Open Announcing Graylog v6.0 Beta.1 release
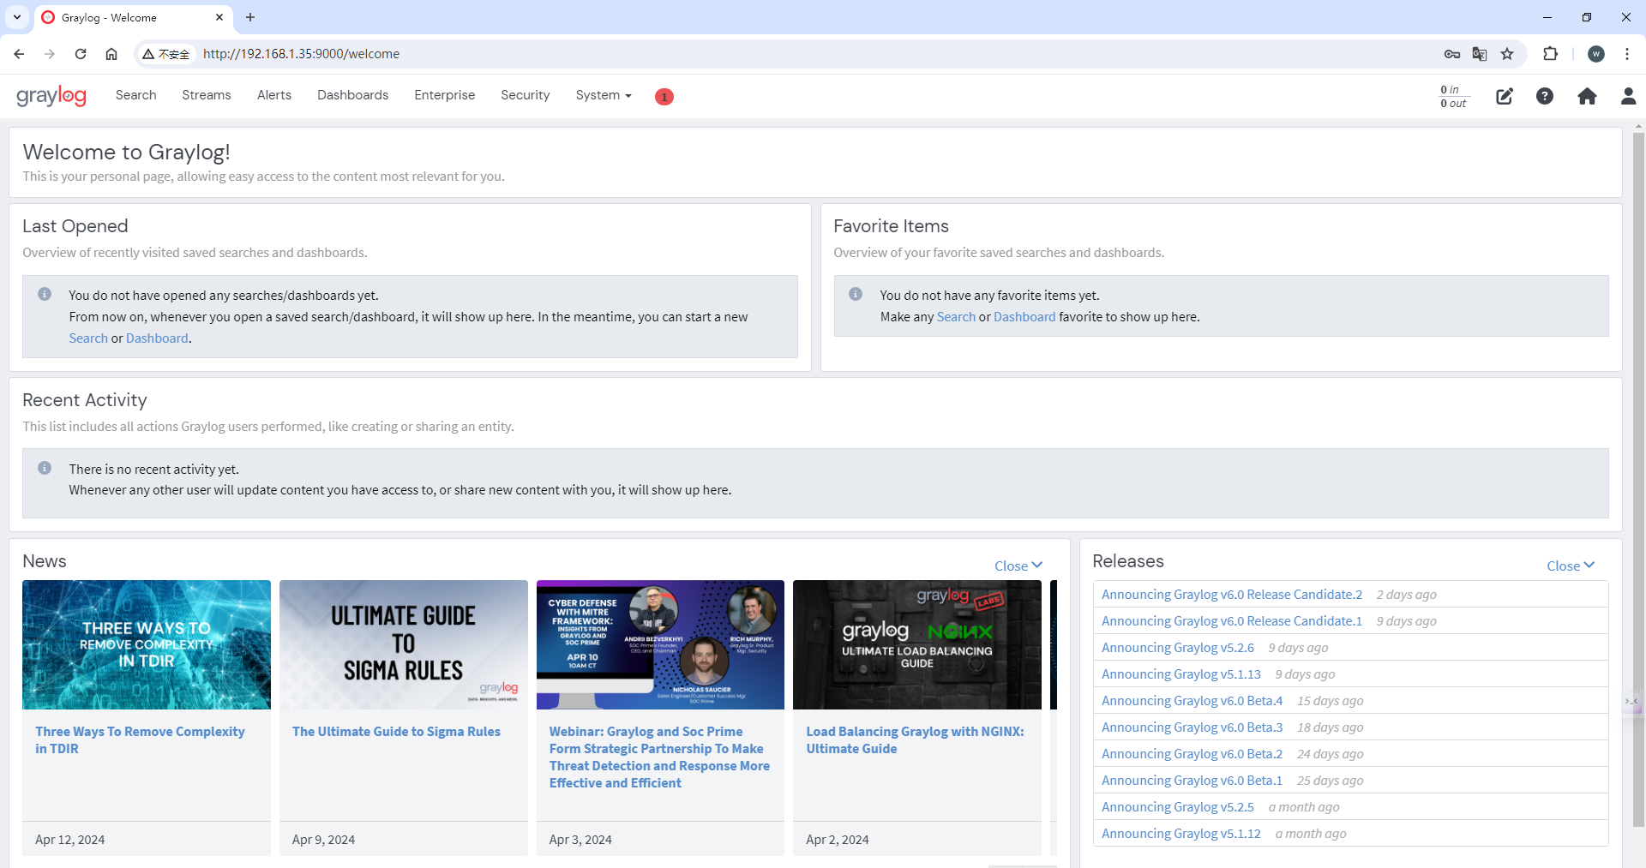 click(1192, 781)
